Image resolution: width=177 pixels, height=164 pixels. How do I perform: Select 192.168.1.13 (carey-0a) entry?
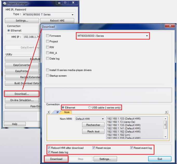click(121, 122)
